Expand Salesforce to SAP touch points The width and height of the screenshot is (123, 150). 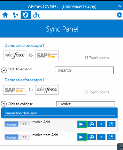coord(4,70)
